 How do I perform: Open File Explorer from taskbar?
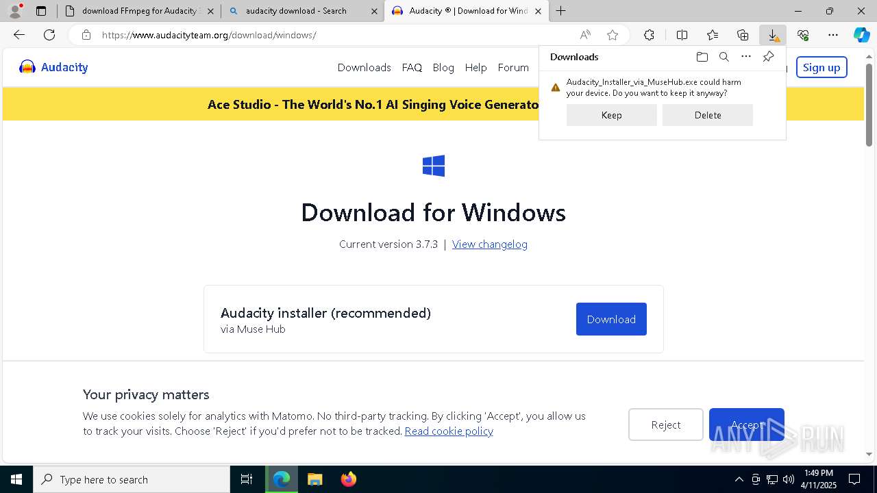(x=314, y=479)
